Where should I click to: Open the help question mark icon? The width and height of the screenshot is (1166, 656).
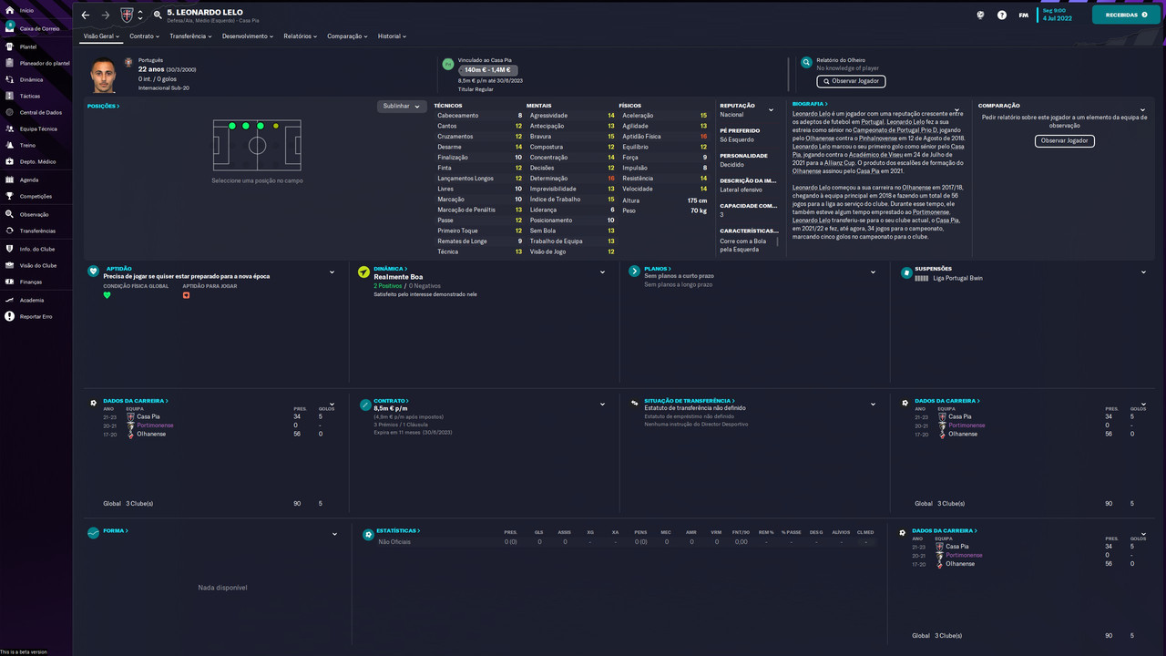tap(1002, 15)
